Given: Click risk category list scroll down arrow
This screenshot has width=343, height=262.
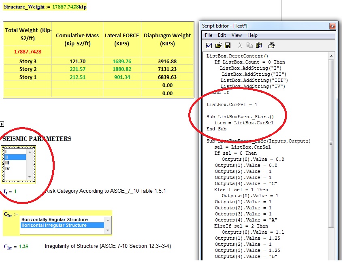Looking at the screenshot, I should click(30, 177).
